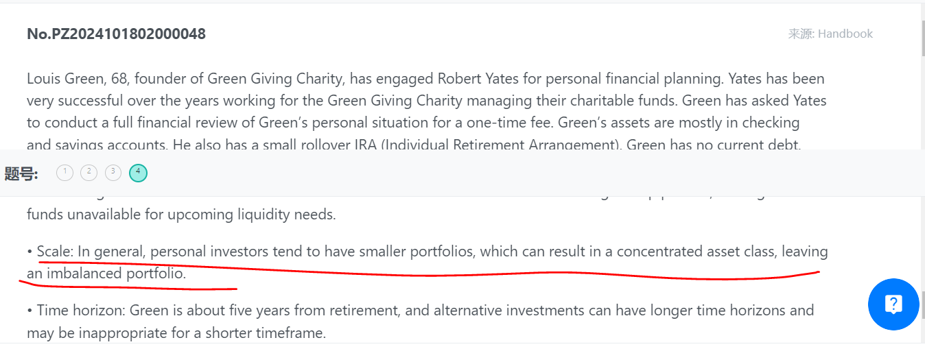
Task: Click the "题号:" label
Action: tap(21, 173)
